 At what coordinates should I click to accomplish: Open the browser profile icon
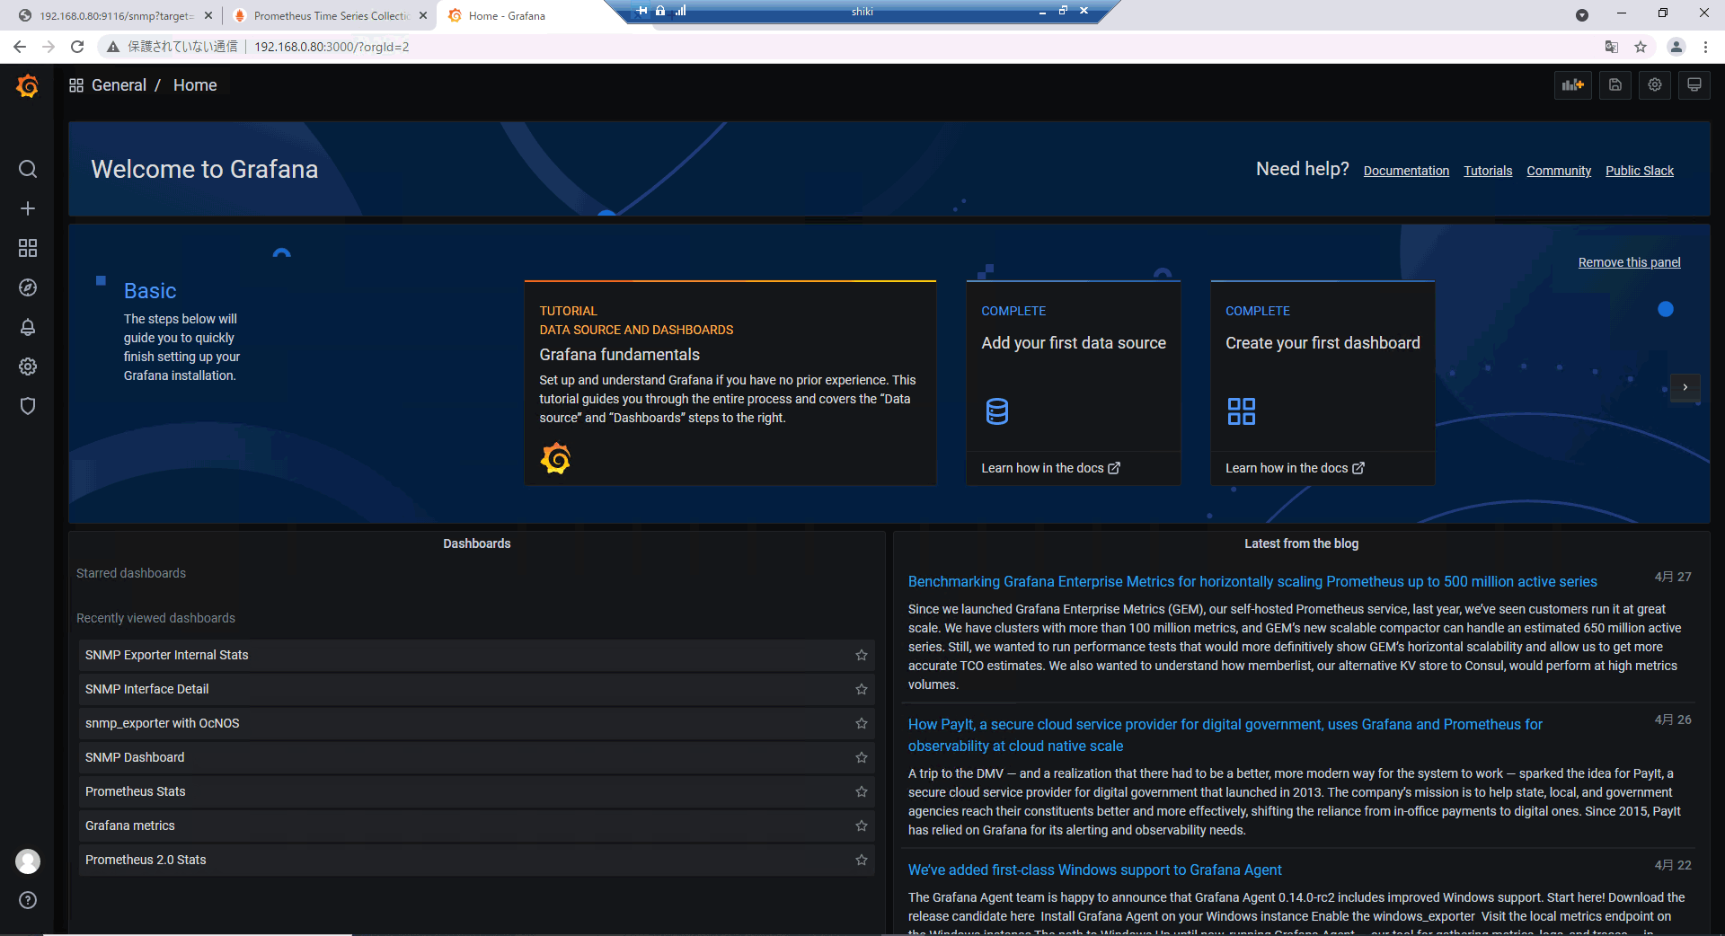click(x=1676, y=47)
